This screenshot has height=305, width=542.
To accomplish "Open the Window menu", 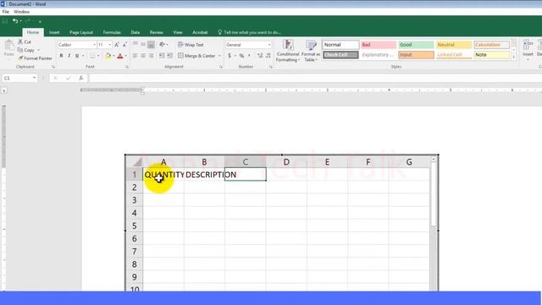I will [21, 12].
